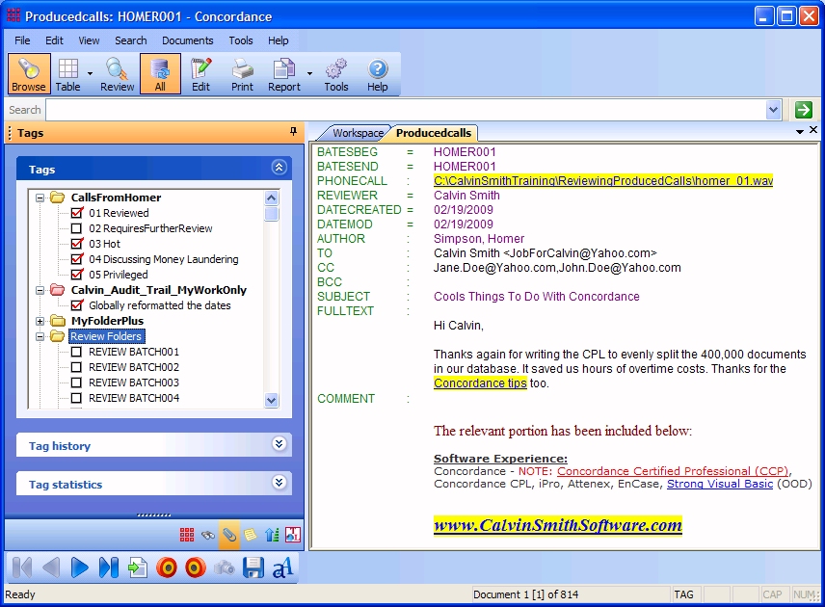Click the red target icon beside the camera
Viewport: 825px width, 607px height.
point(196,568)
